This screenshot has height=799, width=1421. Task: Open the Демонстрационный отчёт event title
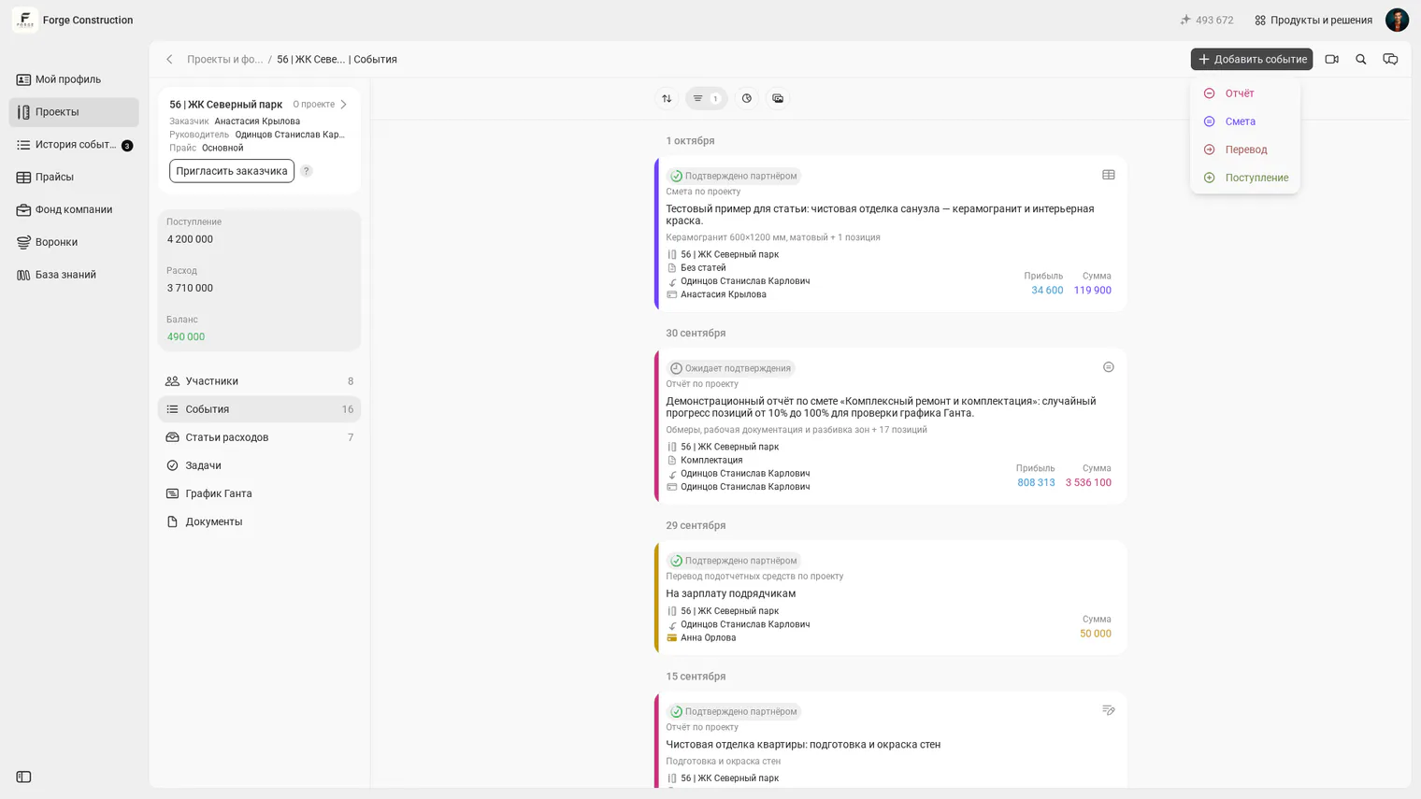point(881,407)
